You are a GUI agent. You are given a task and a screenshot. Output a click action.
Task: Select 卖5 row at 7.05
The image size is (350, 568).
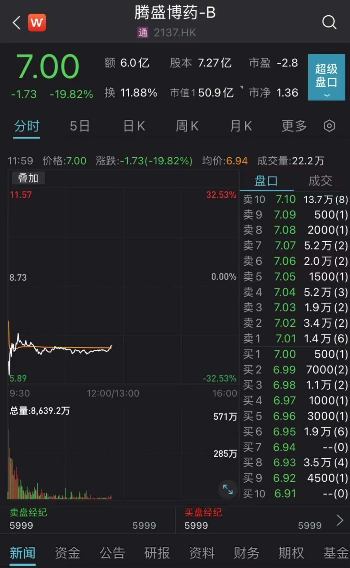tap(295, 276)
